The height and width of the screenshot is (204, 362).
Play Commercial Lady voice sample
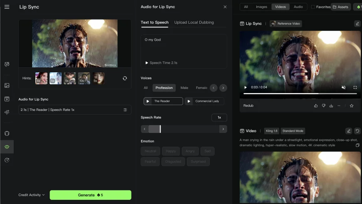tap(189, 101)
